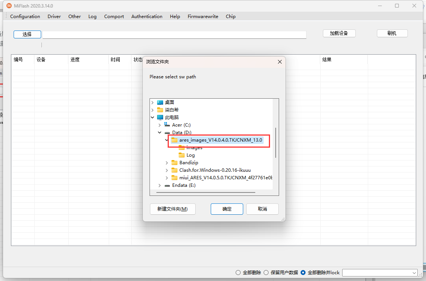Image resolution: width=426 pixels, height=281 pixels.
Task: Confirm with the 确定 button
Action: click(x=227, y=209)
